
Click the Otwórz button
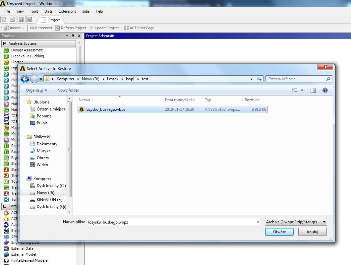pyautogui.click(x=279, y=232)
